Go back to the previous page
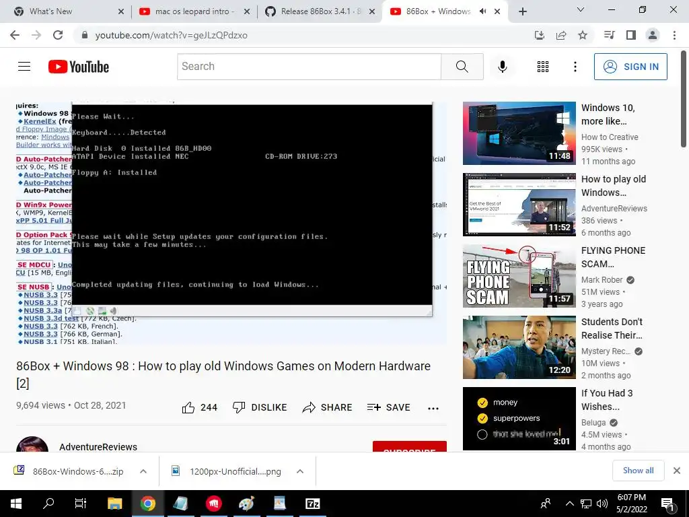This screenshot has height=517, width=689. (15, 35)
